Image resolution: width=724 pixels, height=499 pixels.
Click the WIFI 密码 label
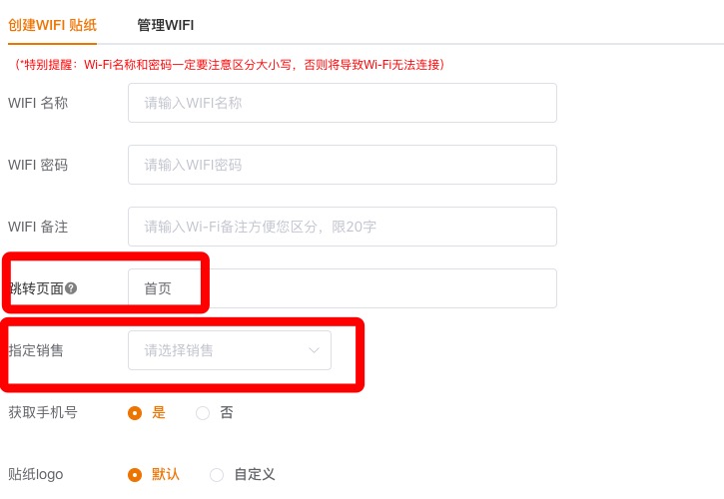point(38,165)
